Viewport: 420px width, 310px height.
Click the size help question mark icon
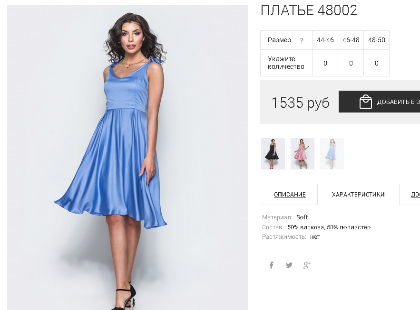302,40
